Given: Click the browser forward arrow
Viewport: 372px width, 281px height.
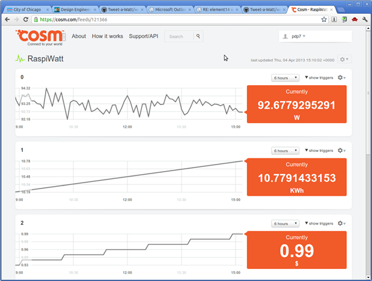Looking at the screenshot, I should click(x=16, y=19).
